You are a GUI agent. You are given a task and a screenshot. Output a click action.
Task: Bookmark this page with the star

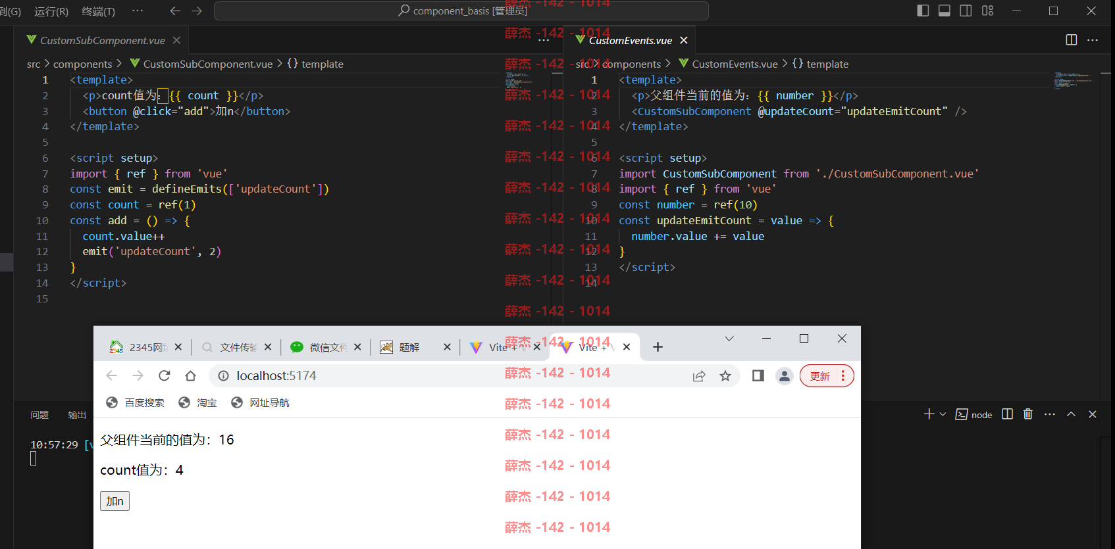pos(725,375)
